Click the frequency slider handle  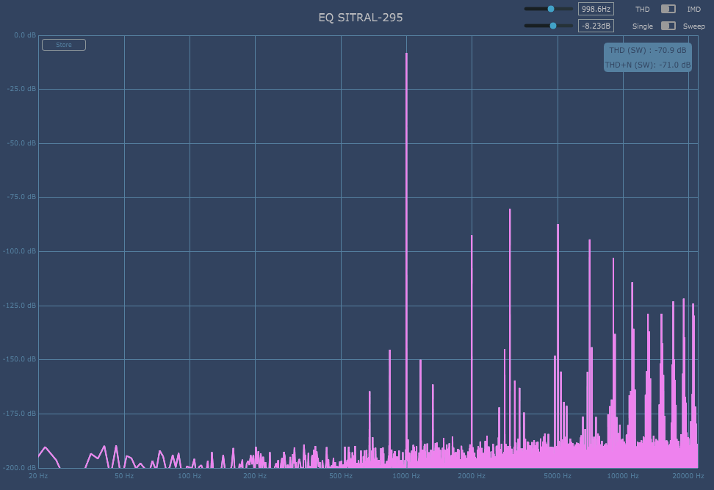click(x=551, y=9)
